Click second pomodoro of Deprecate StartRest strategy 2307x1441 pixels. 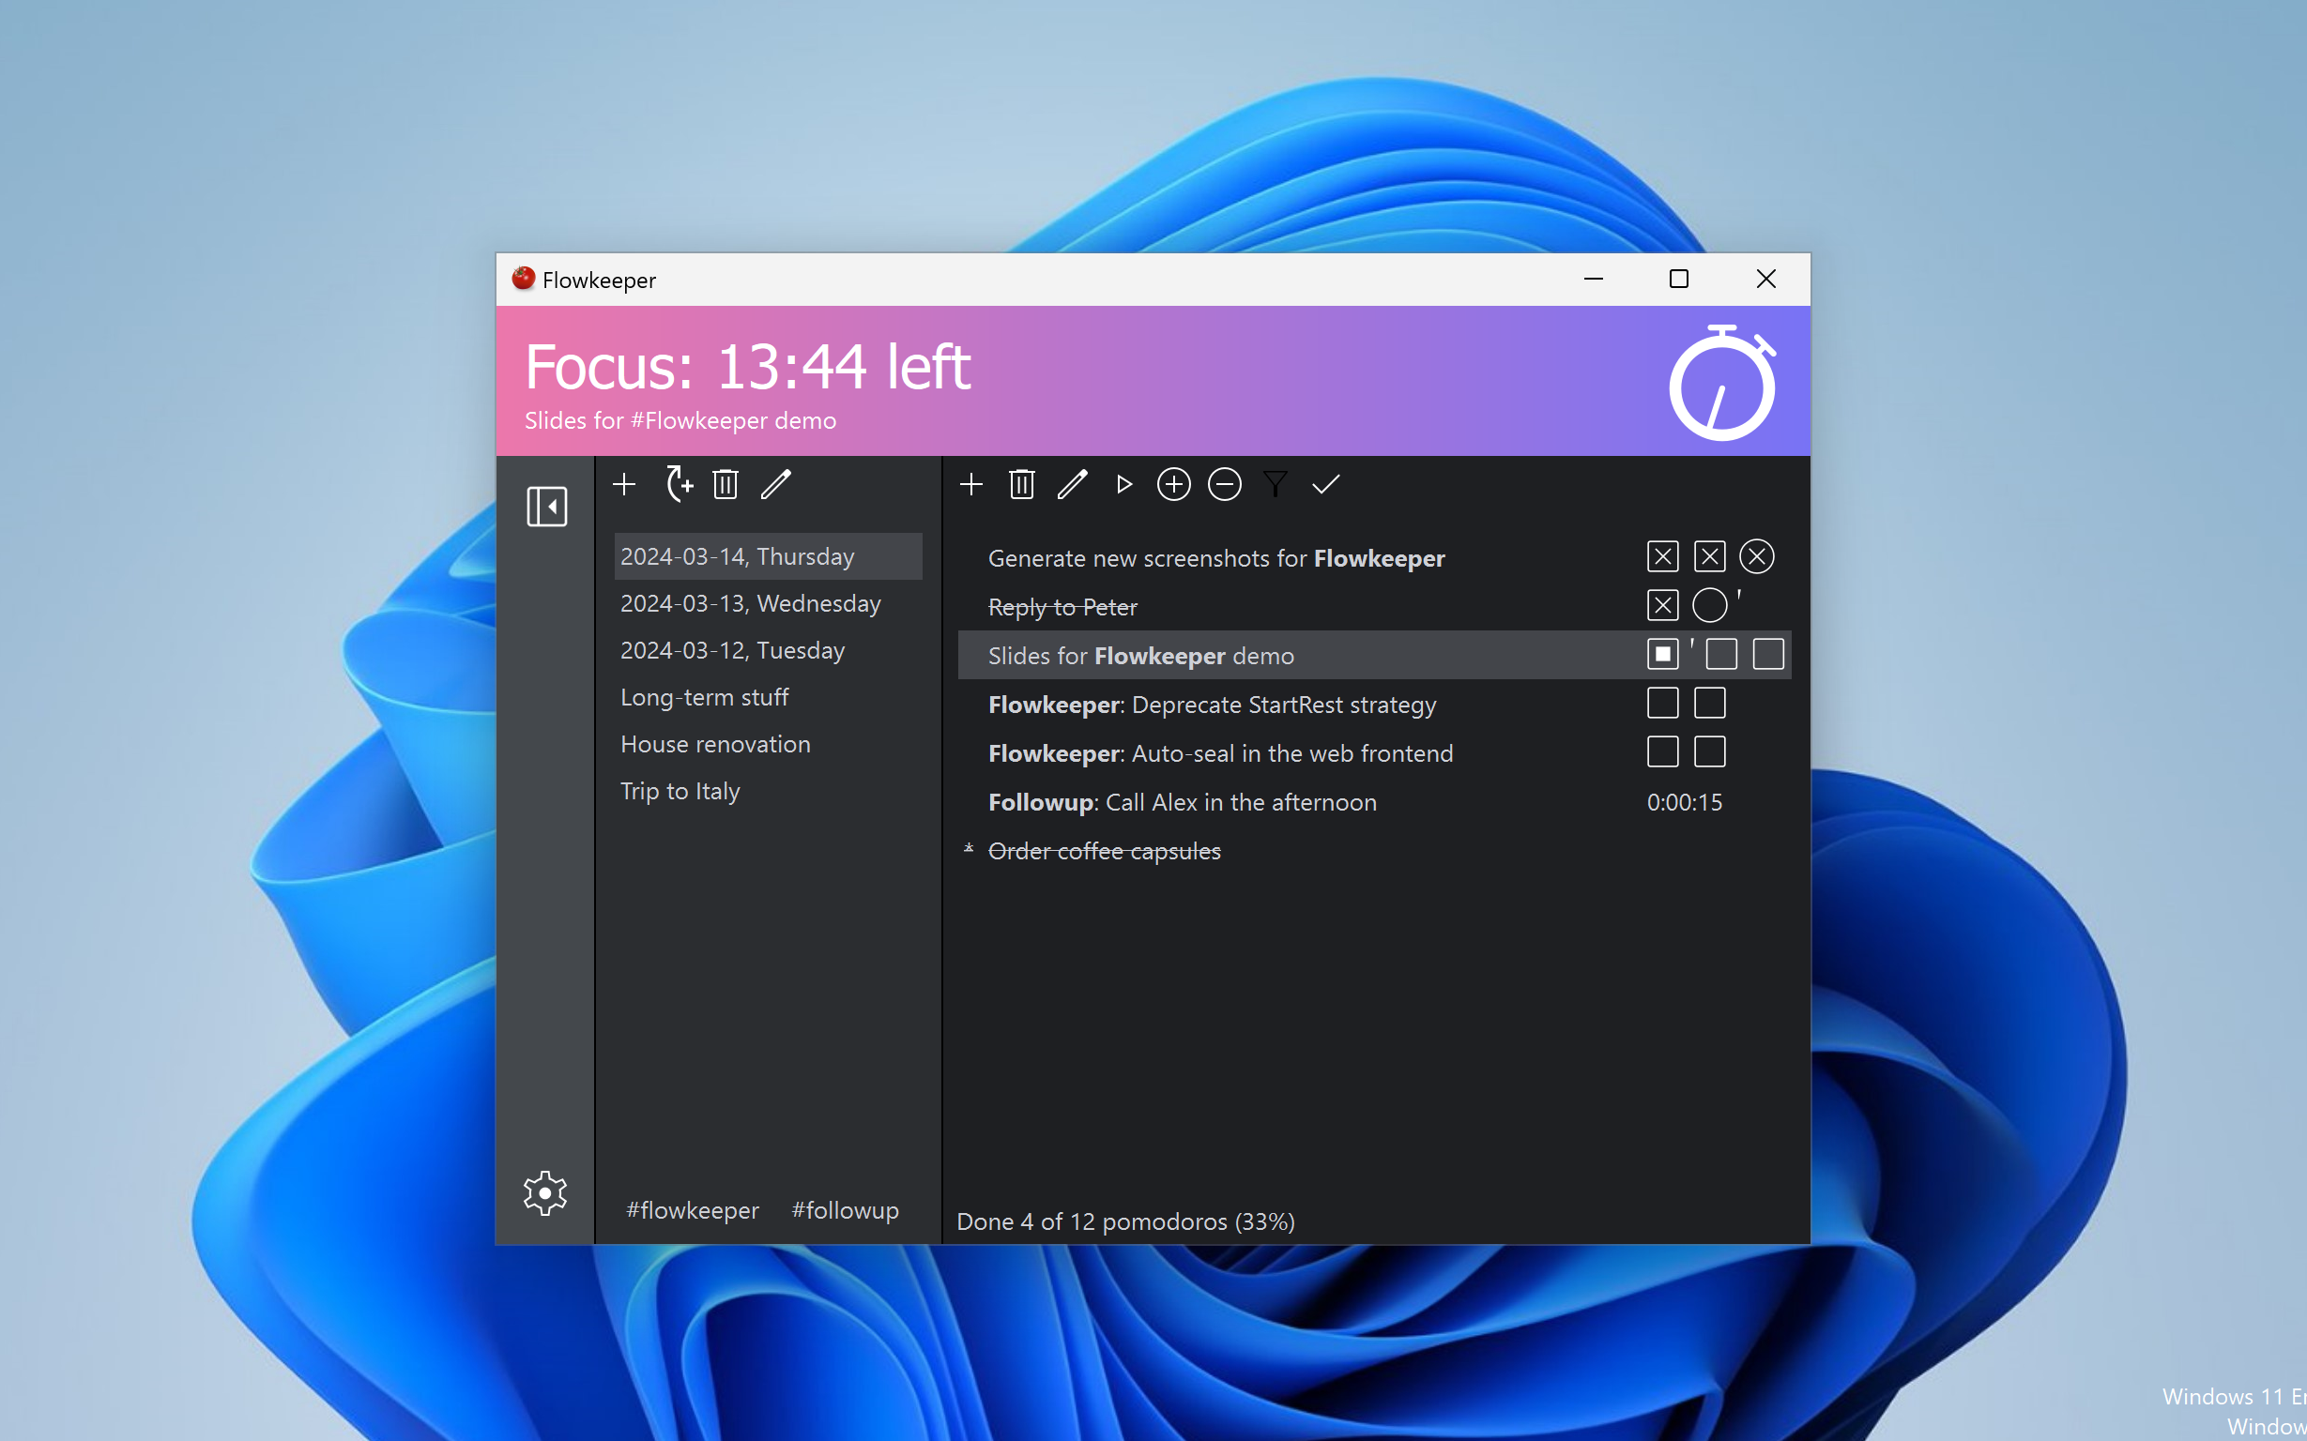1709,704
